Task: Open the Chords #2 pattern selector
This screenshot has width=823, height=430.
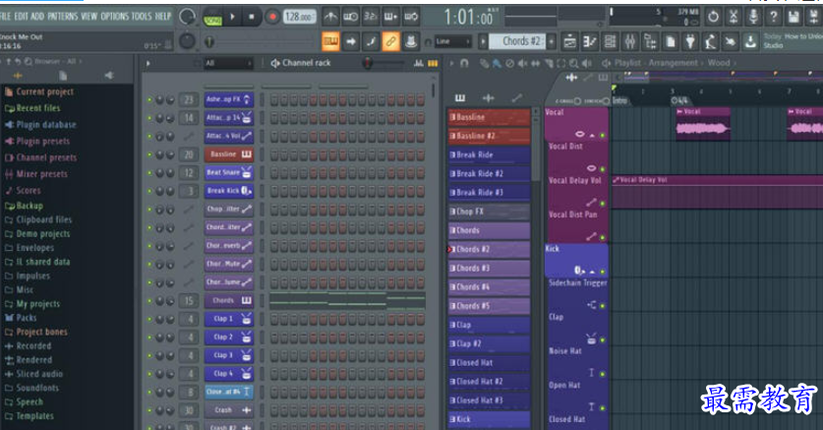Action: (x=517, y=41)
